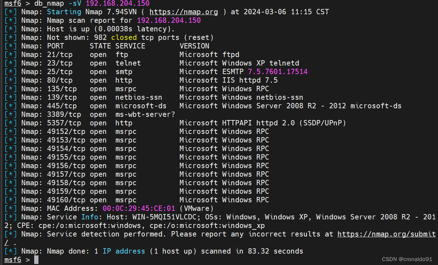
Task: Click the yellow highlighted word closed
Action: [124, 37]
